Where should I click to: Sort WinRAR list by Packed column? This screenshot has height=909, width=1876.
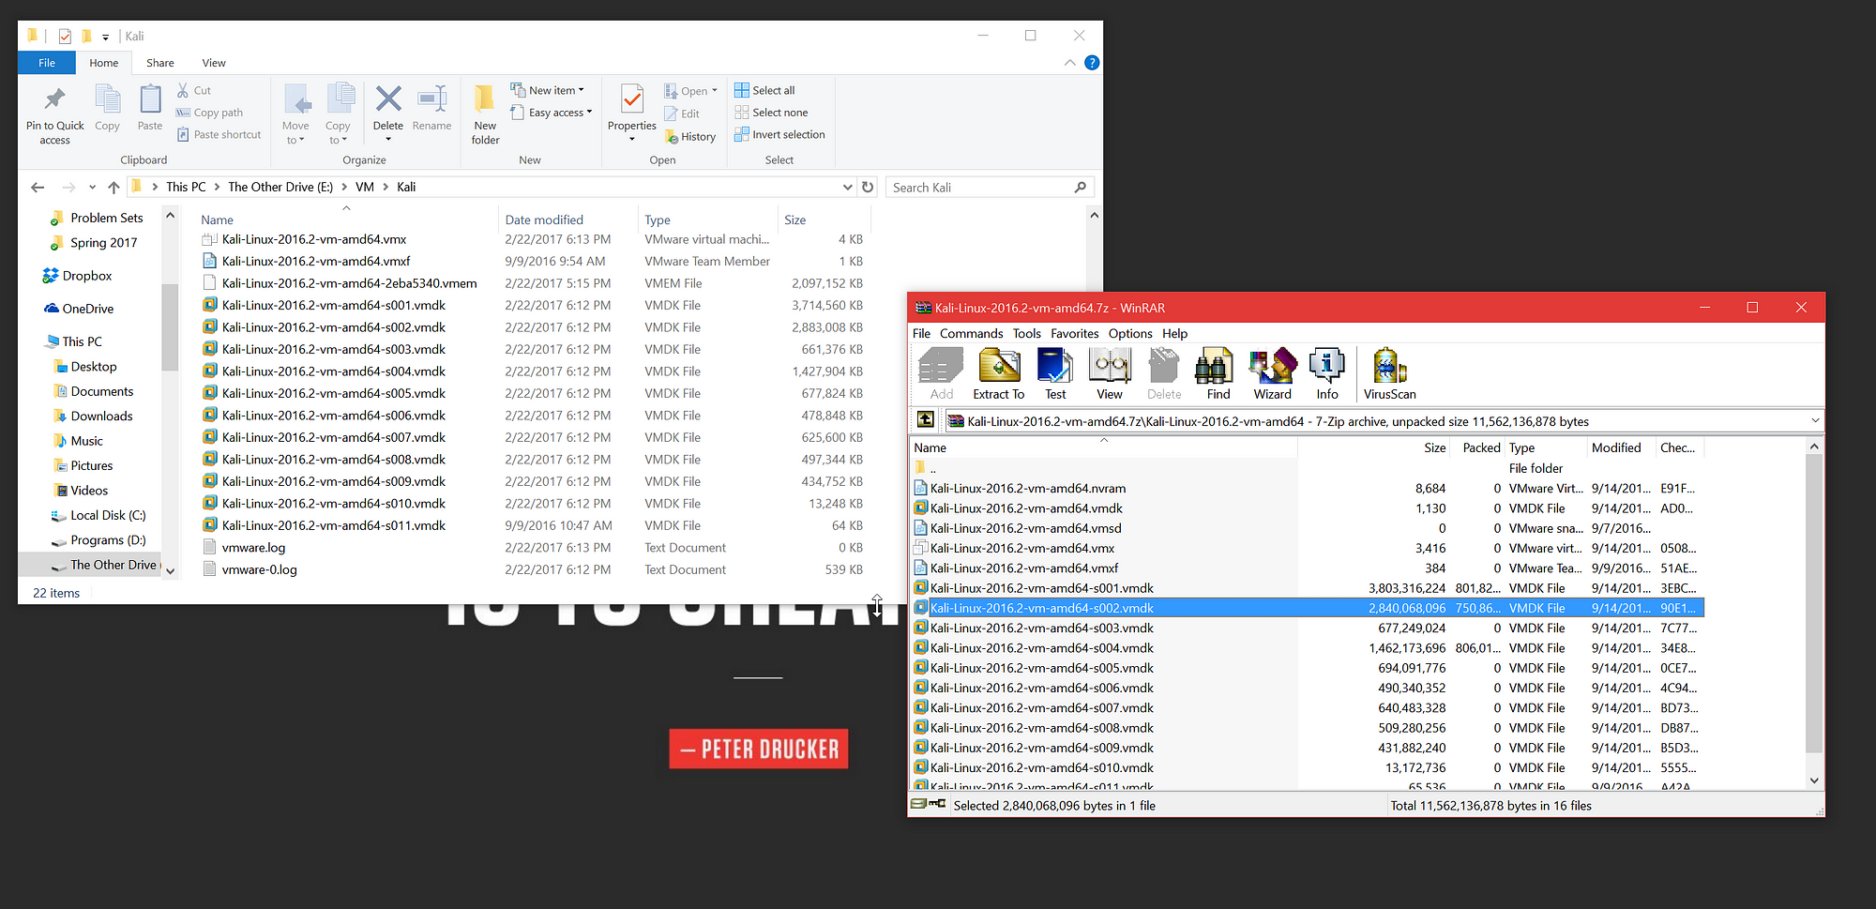point(1480,447)
